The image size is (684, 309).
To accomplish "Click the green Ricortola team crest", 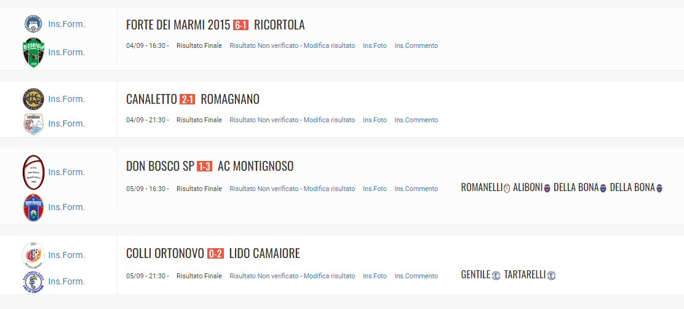I will pyautogui.click(x=34, y=52).
